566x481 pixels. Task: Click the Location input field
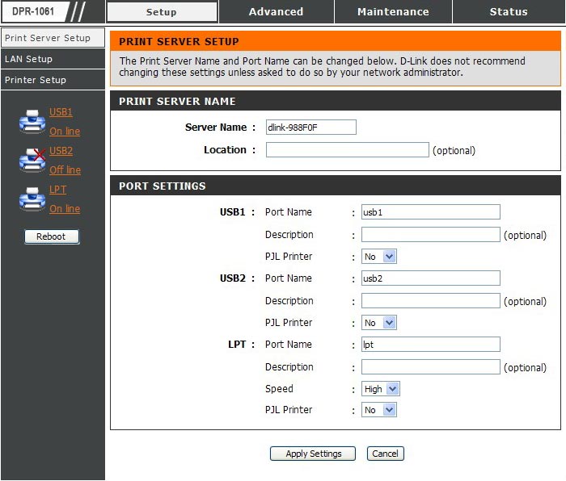347,150
